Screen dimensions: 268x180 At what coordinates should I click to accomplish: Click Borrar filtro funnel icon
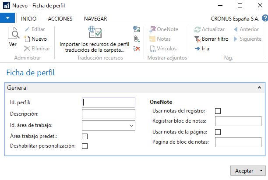point(197,39)
